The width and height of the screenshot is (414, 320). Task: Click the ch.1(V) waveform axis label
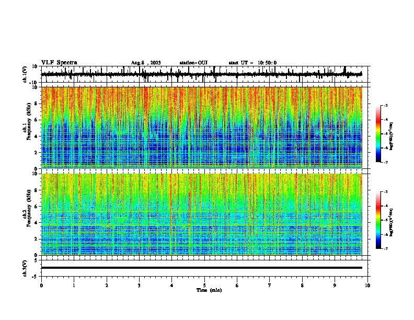point(25,74)
